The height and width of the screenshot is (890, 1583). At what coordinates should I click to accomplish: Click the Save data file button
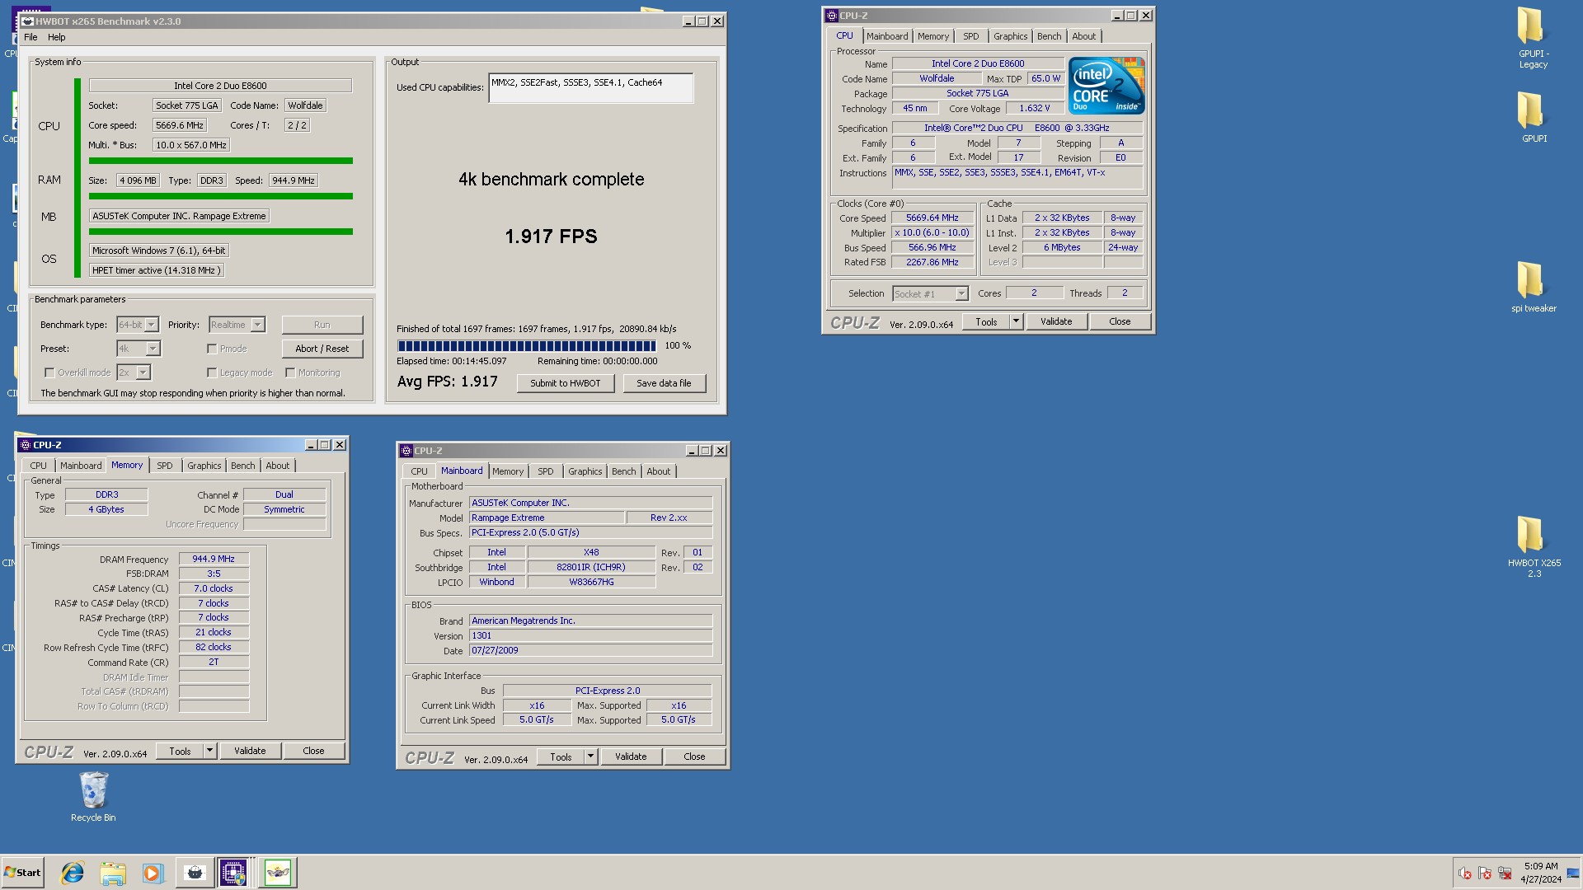tap(664, 383)
